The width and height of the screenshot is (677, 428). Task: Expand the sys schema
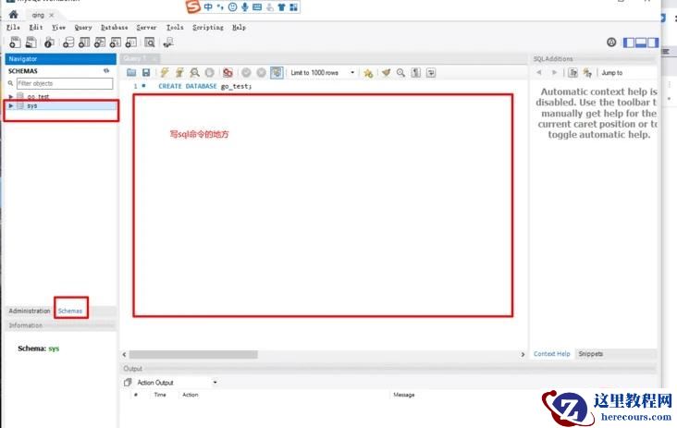(11, 105)
